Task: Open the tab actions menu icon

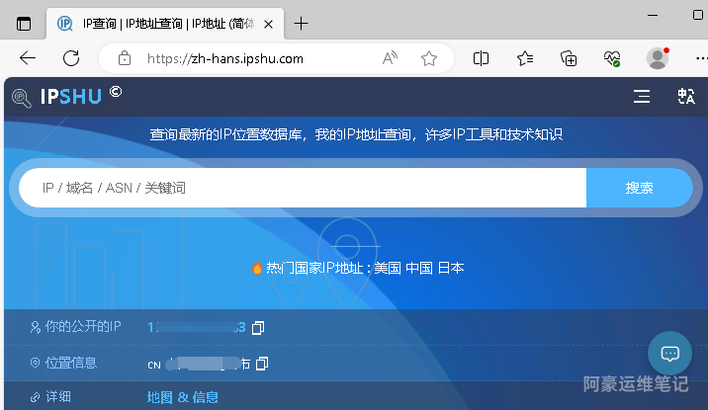Action: (x=24, y=24)
